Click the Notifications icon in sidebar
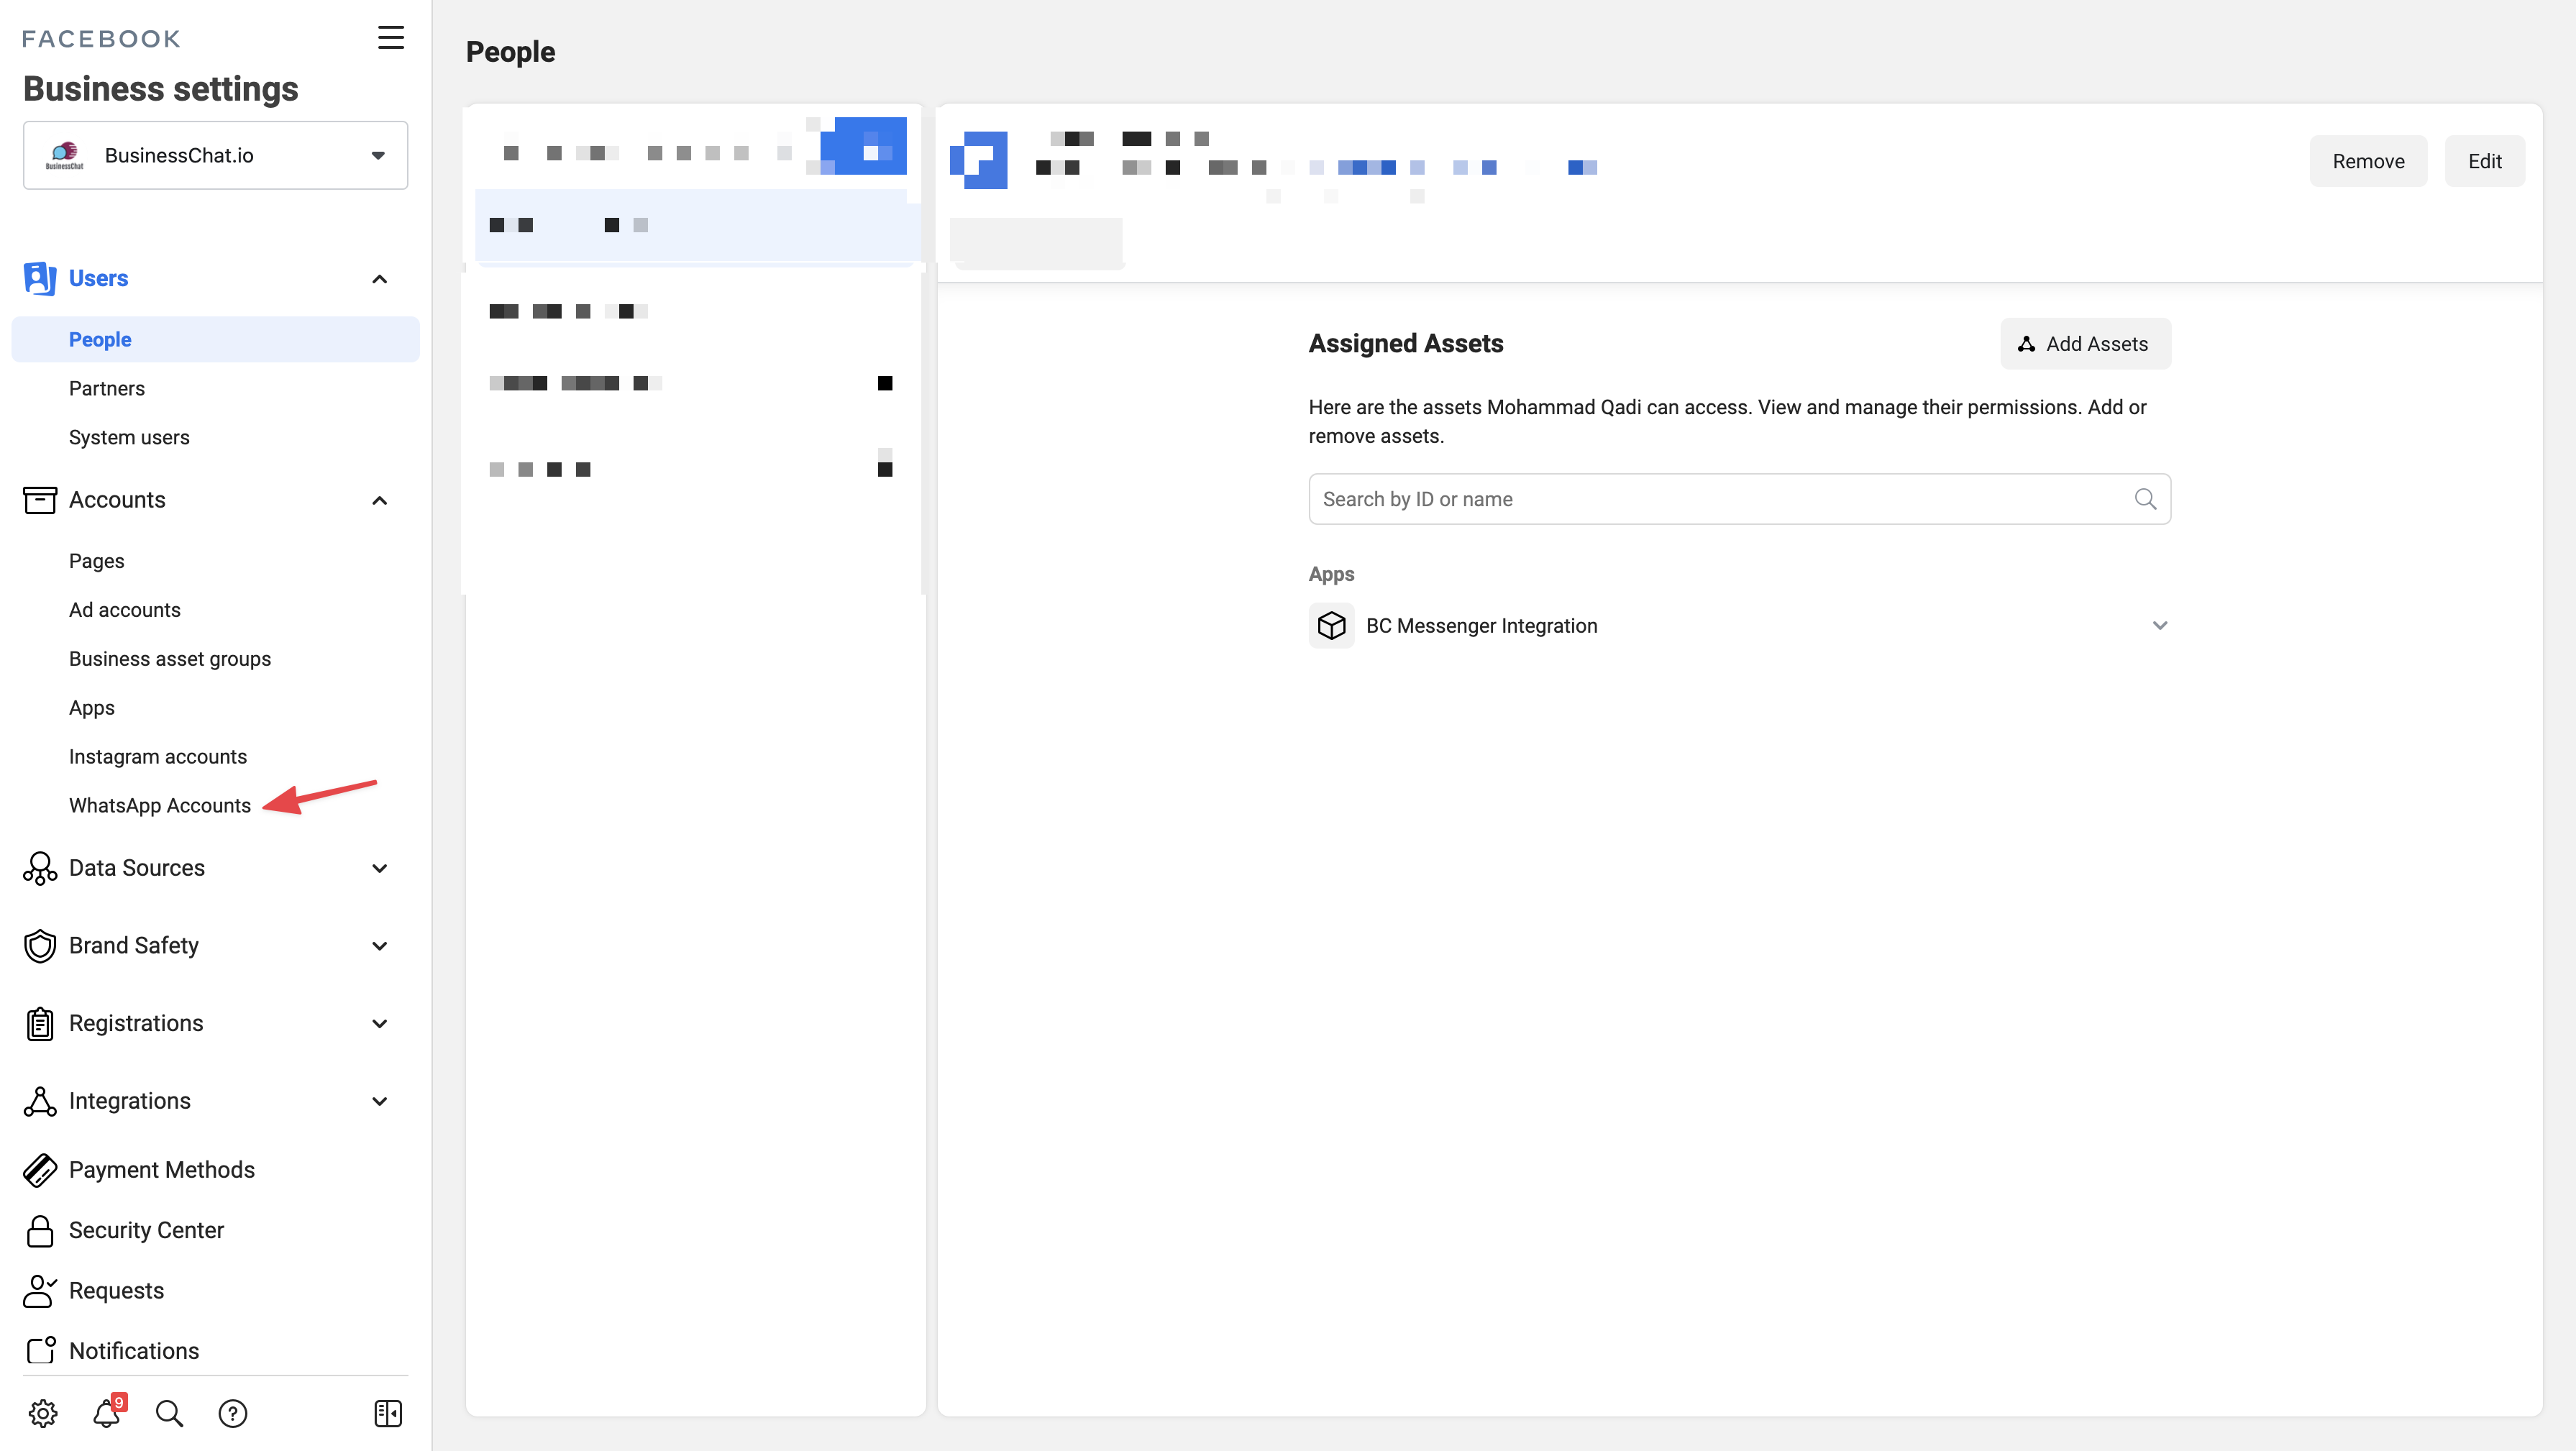The height and width of the screenshot is (1451, 2576). pos(40,1351)
